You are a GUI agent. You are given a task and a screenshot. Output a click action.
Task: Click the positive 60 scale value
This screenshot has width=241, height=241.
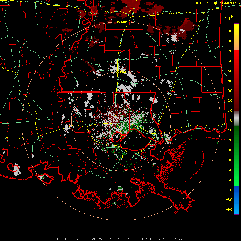pyautogui.click(x=230, y=61)
